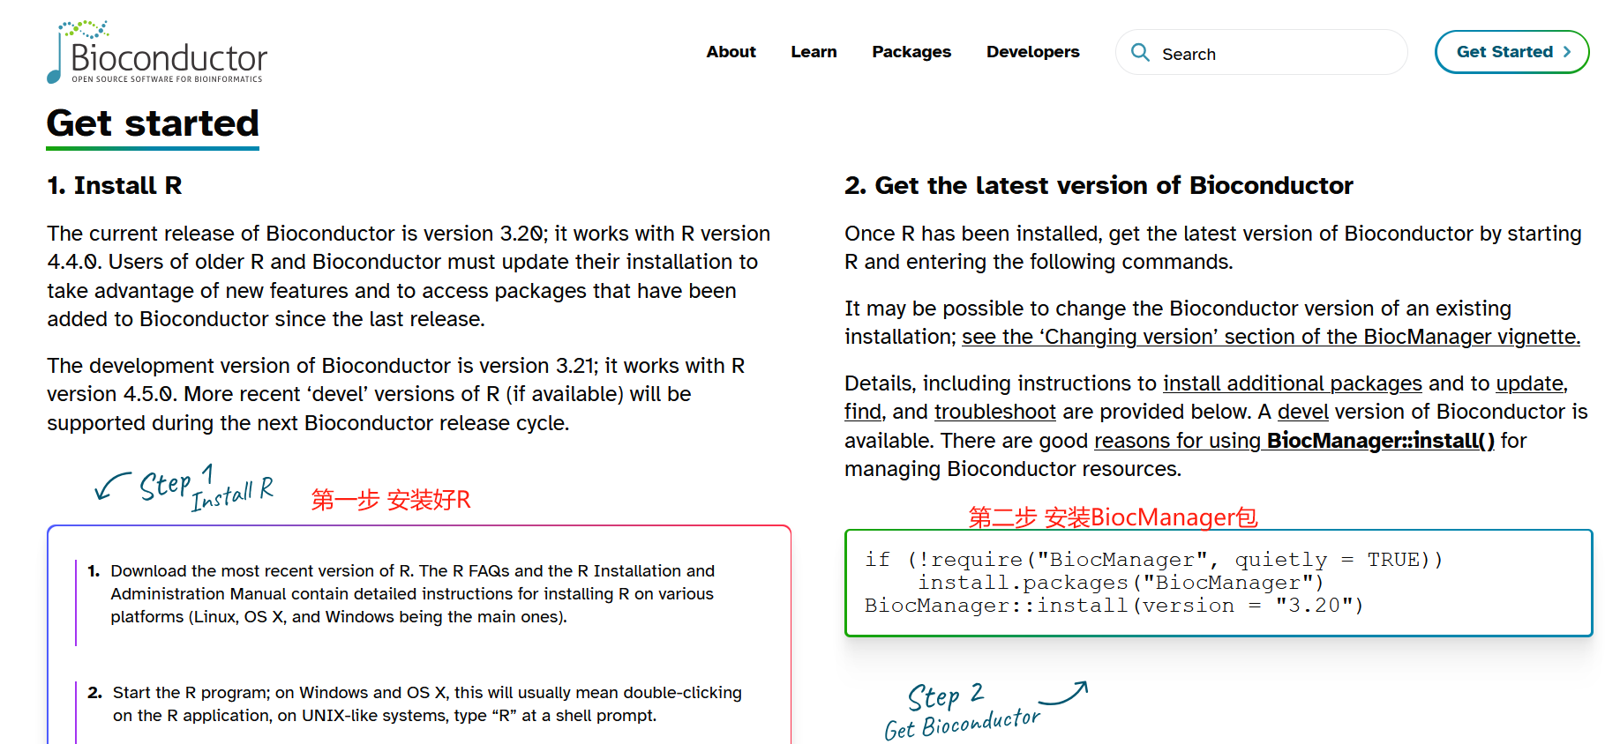
Task: Open the Learn menu
Action: (814, 52)
